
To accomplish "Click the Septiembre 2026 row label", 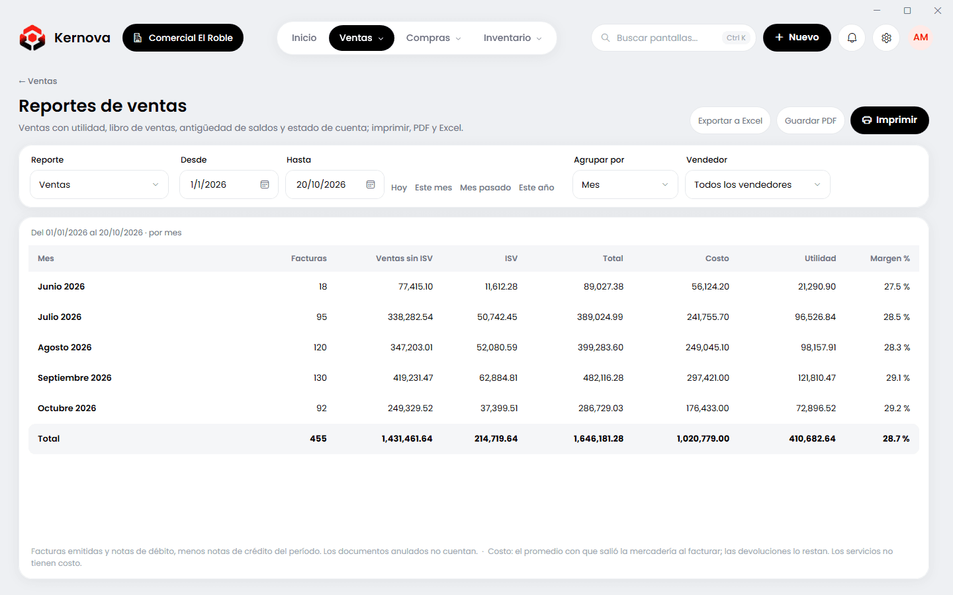I will click(x=75, y=378).
